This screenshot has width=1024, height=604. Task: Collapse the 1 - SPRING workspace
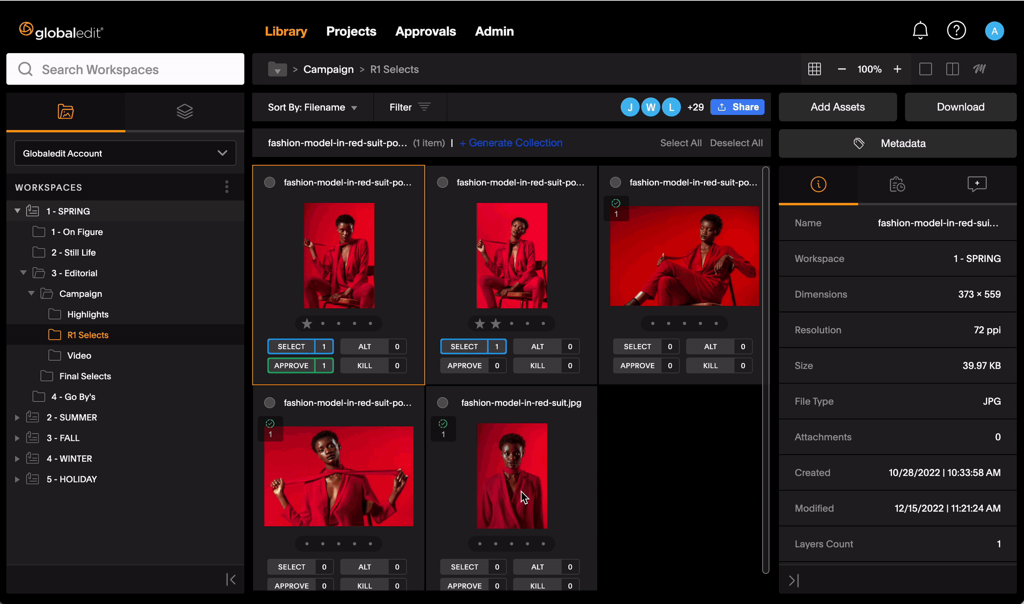pyautogui.click(x=17, y=211)
